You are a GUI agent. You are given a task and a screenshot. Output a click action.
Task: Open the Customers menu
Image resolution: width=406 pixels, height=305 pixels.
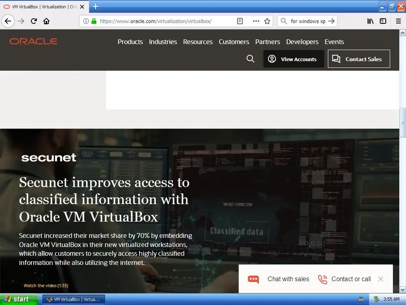[x=234, y=42]
